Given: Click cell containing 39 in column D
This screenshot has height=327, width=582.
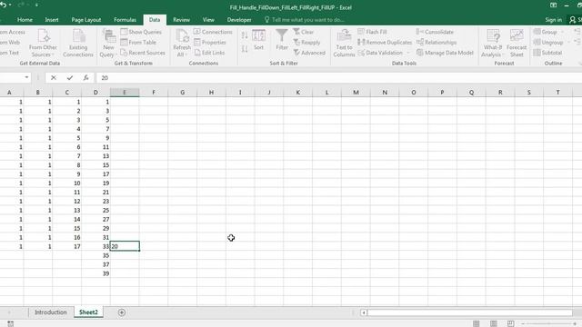Looking at the screenshot, I should [x=95, y=273].
